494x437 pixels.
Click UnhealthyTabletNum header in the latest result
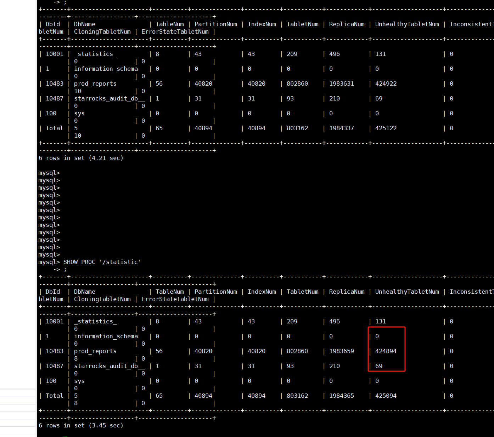click(x=407, y=292)
